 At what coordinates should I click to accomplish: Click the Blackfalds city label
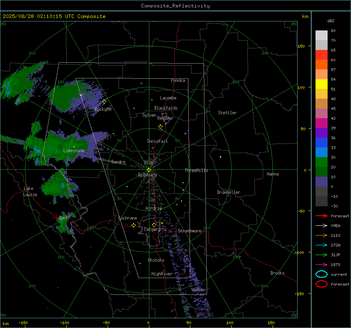tap(166, 108)
